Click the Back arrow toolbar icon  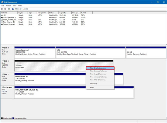click(x=2, y=9)
